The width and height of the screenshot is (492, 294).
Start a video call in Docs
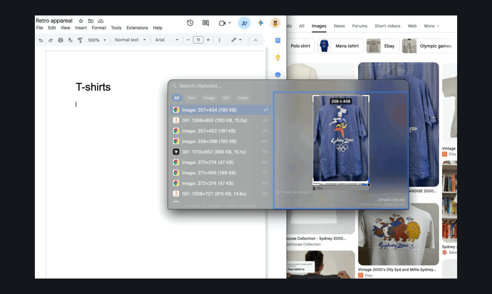tap(222, 23)
